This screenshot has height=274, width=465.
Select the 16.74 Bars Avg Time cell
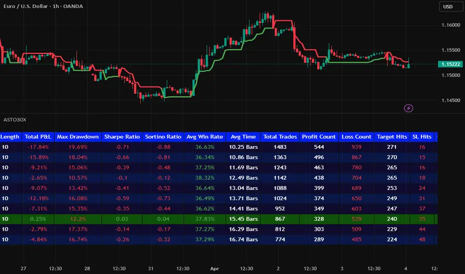243,239
